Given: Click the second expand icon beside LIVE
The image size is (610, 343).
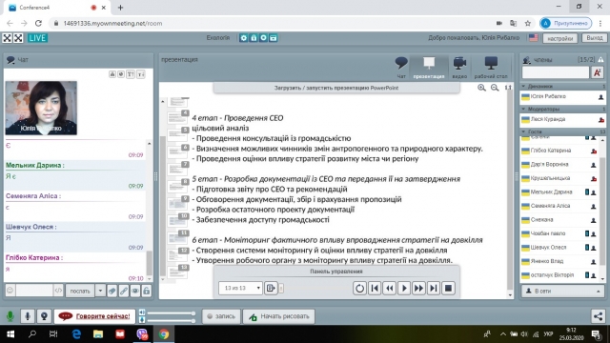Looking at the screenshot, I should [x=18, y=38].
